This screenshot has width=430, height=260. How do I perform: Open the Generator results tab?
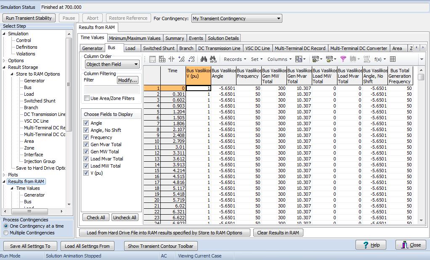pos(93,48)
